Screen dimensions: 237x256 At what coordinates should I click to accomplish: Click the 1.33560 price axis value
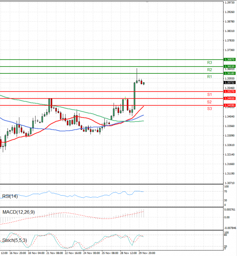tap(229, 126)
